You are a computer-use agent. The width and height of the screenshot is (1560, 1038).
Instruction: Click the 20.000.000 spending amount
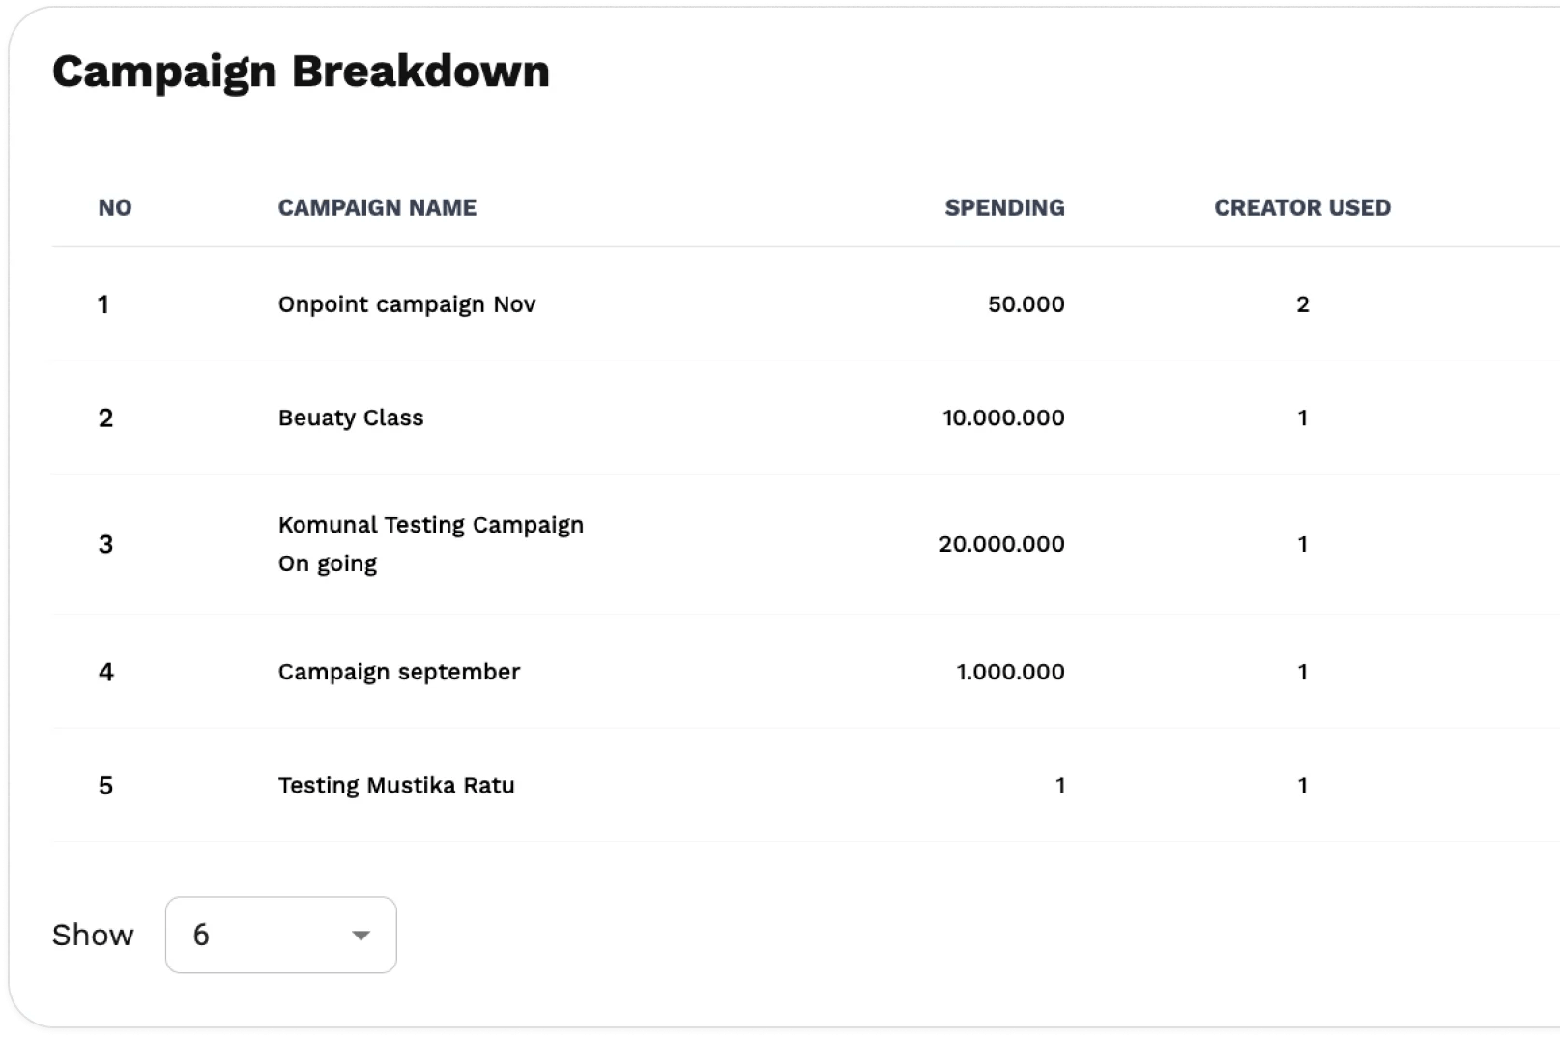tap(1001, 544)
